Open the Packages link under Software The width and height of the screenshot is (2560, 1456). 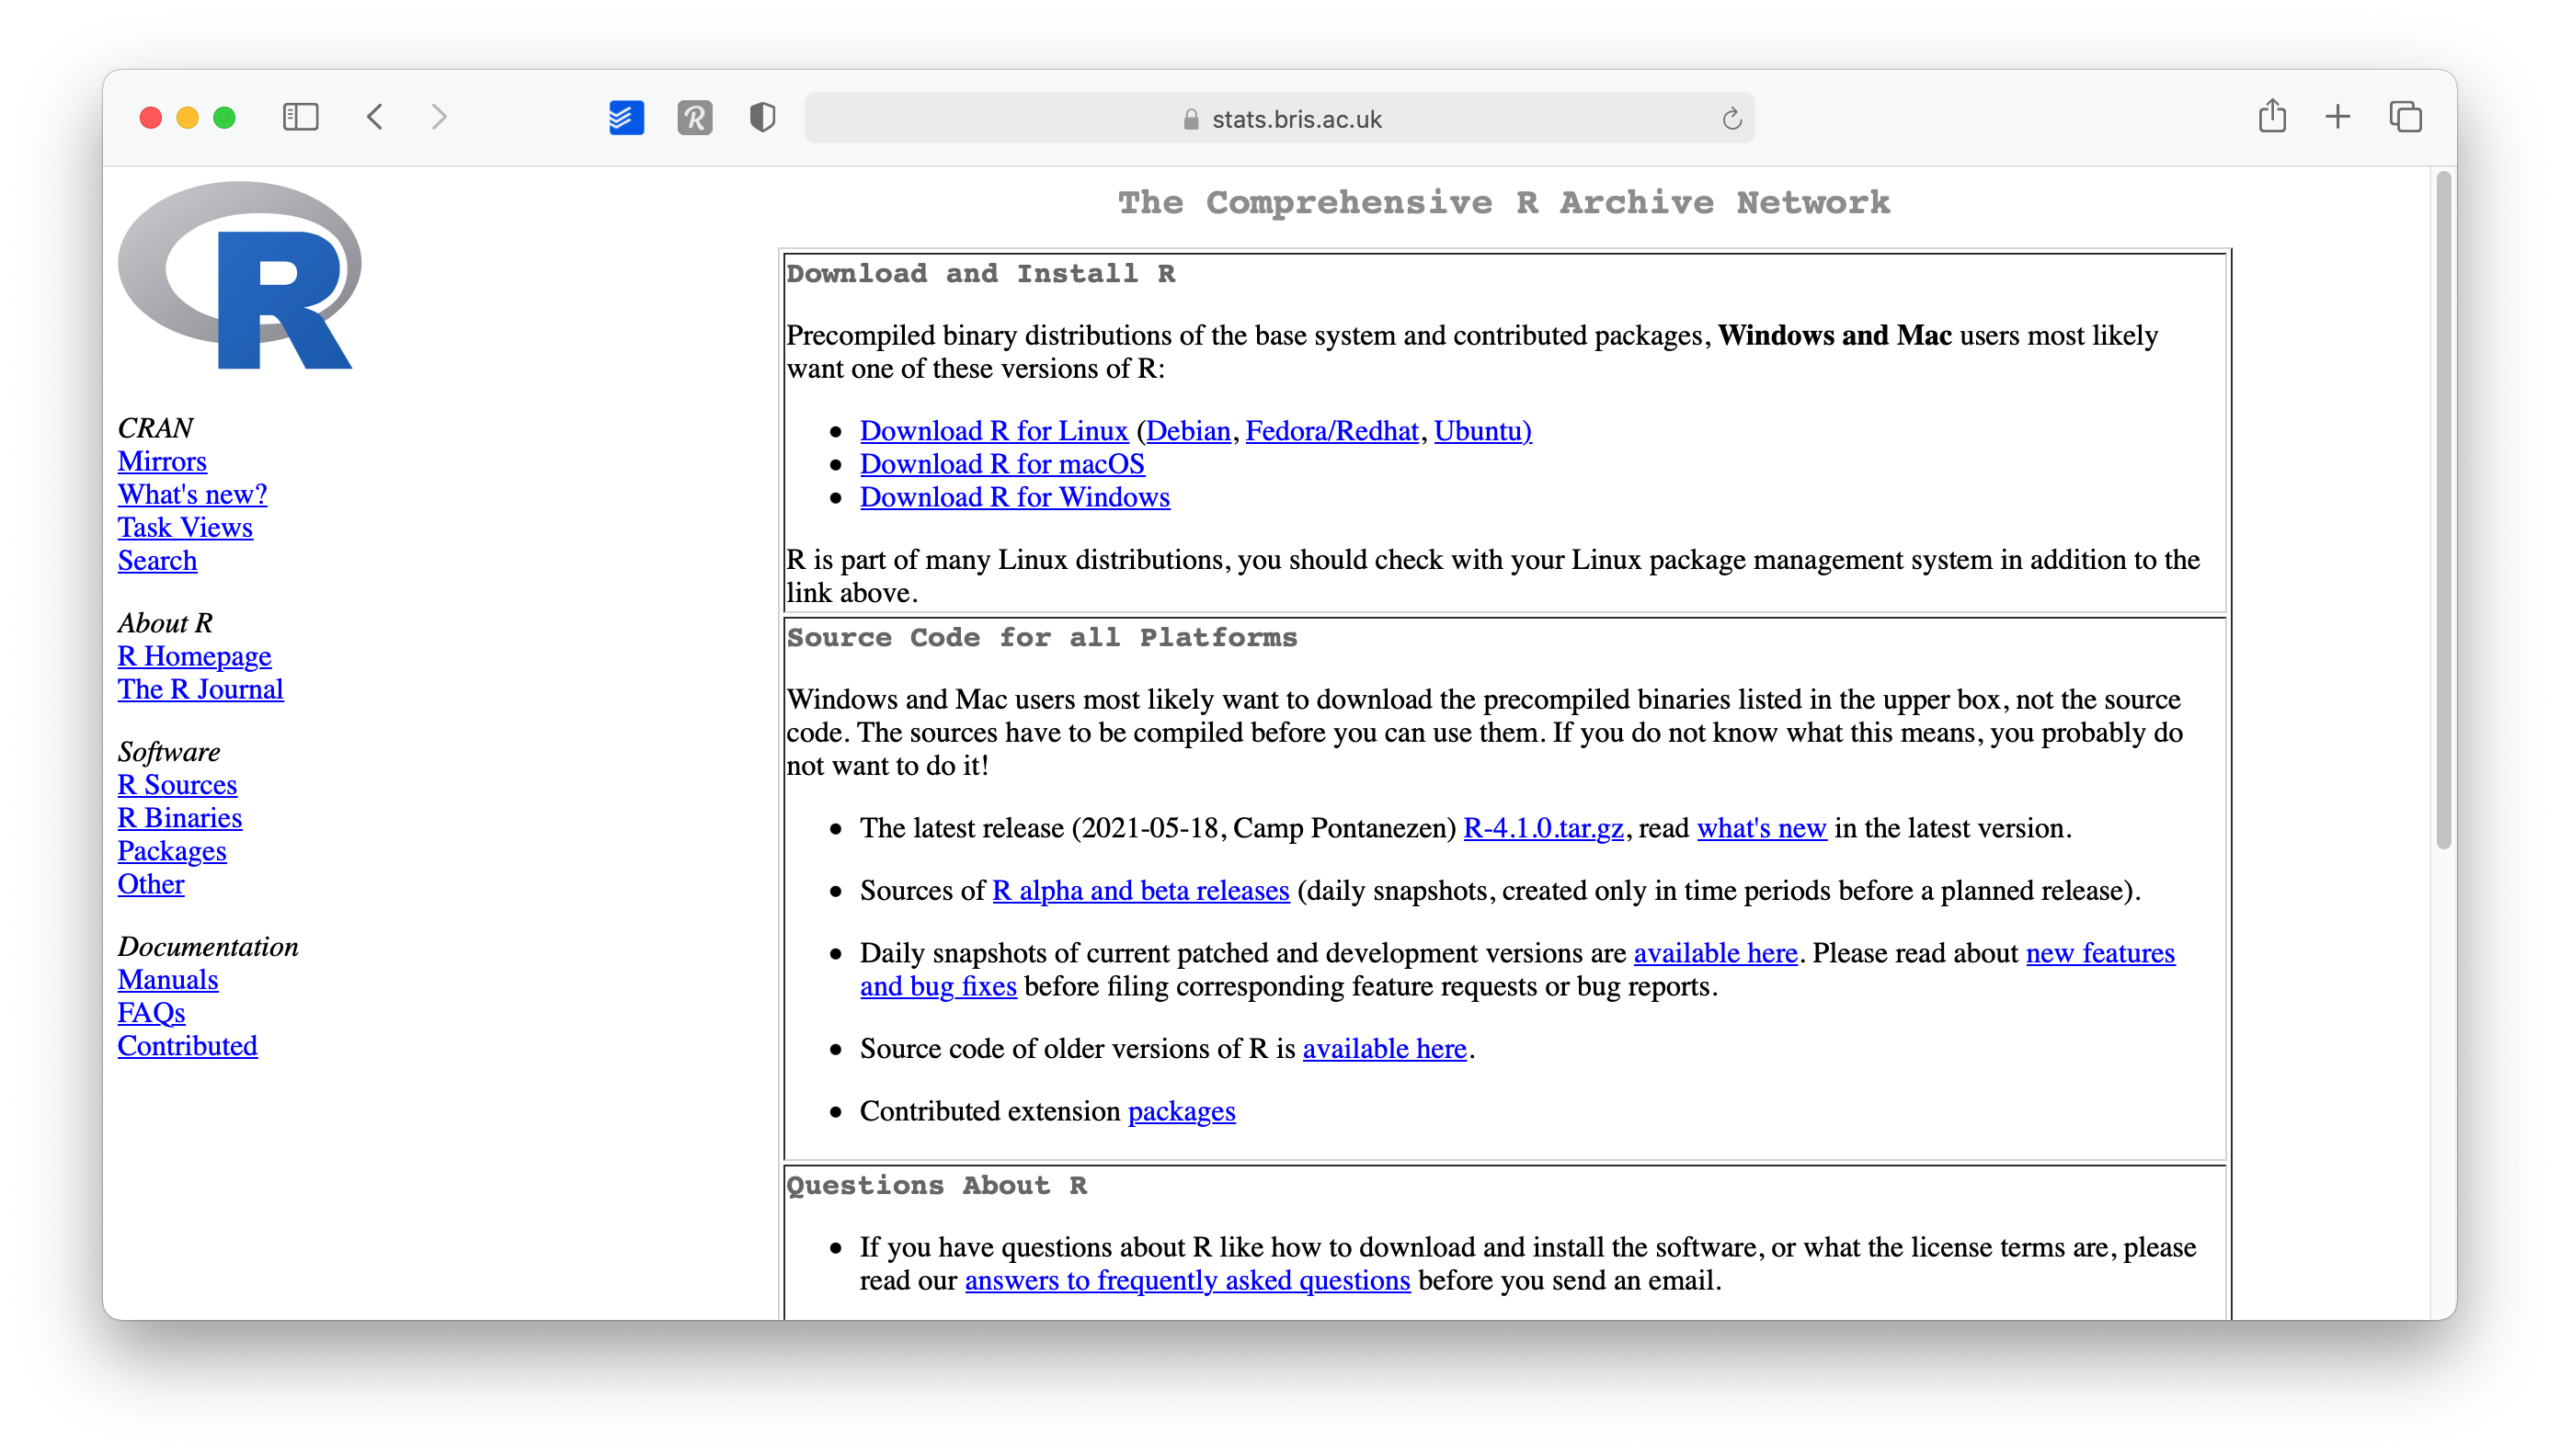(x=172, y=851)
